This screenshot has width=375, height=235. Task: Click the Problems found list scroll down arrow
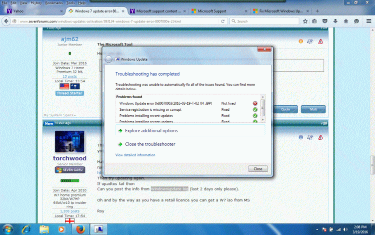point(263,120)
